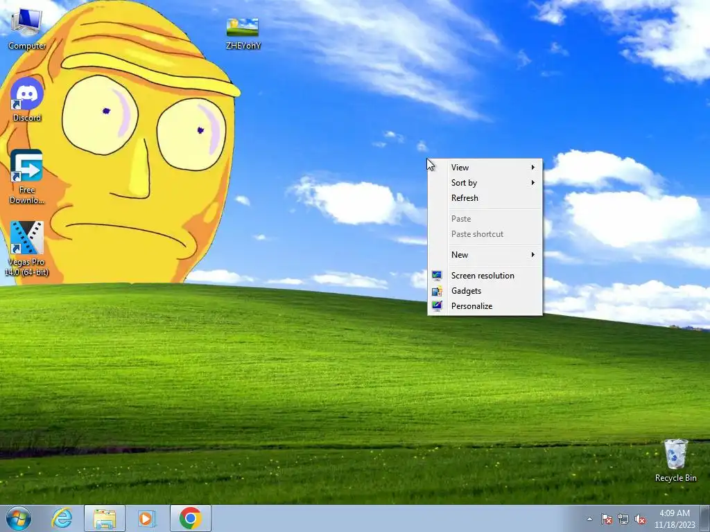Select the ZHEYohY image file icon
The image size is (710, 532).
click(243, 33)
